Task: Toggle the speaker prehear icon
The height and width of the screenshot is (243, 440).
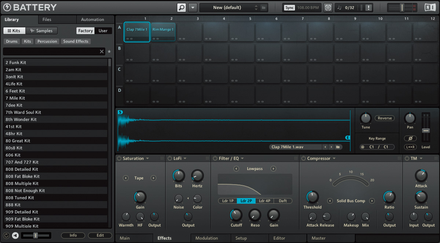Action: [15, 235]
